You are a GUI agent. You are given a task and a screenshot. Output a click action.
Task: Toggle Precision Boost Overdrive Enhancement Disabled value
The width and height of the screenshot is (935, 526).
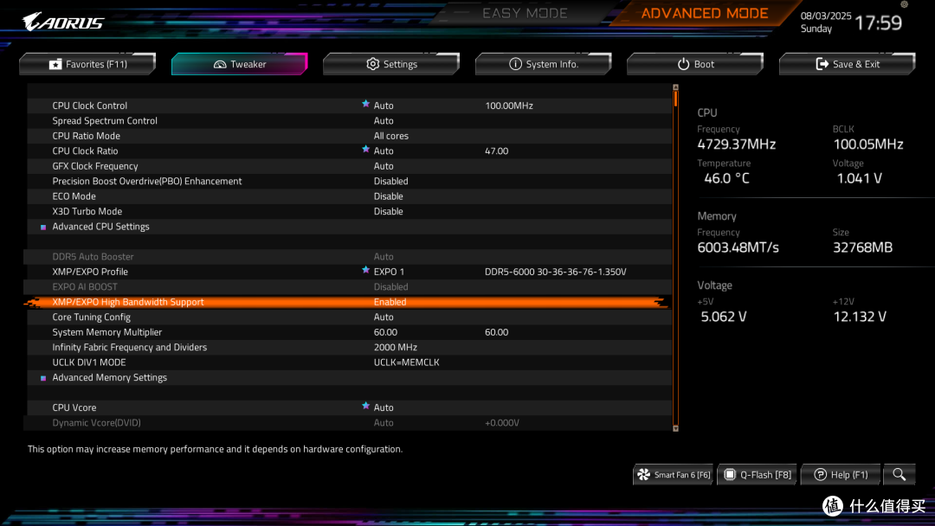point(390,181)
